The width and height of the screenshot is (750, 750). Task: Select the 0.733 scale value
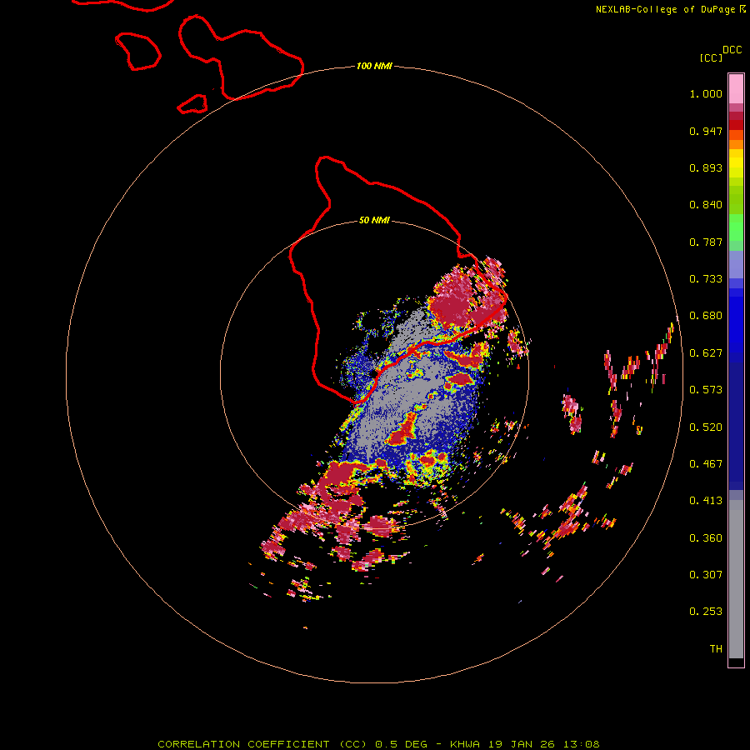(706, 279)
